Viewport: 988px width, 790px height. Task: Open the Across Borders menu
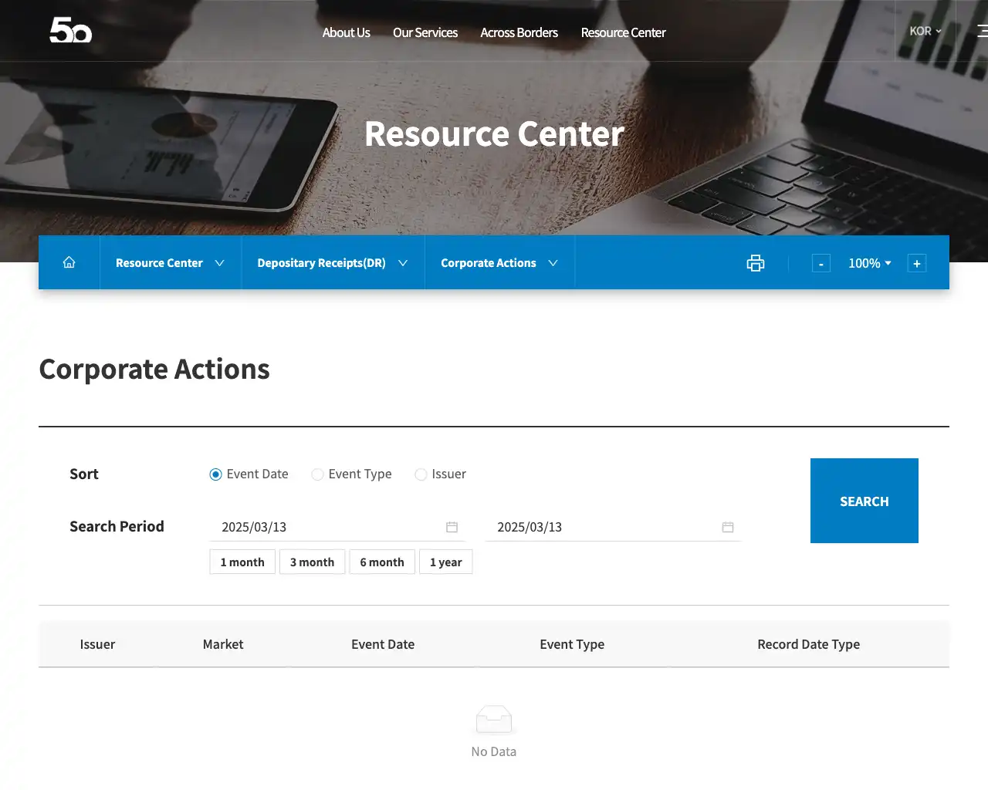519,32
